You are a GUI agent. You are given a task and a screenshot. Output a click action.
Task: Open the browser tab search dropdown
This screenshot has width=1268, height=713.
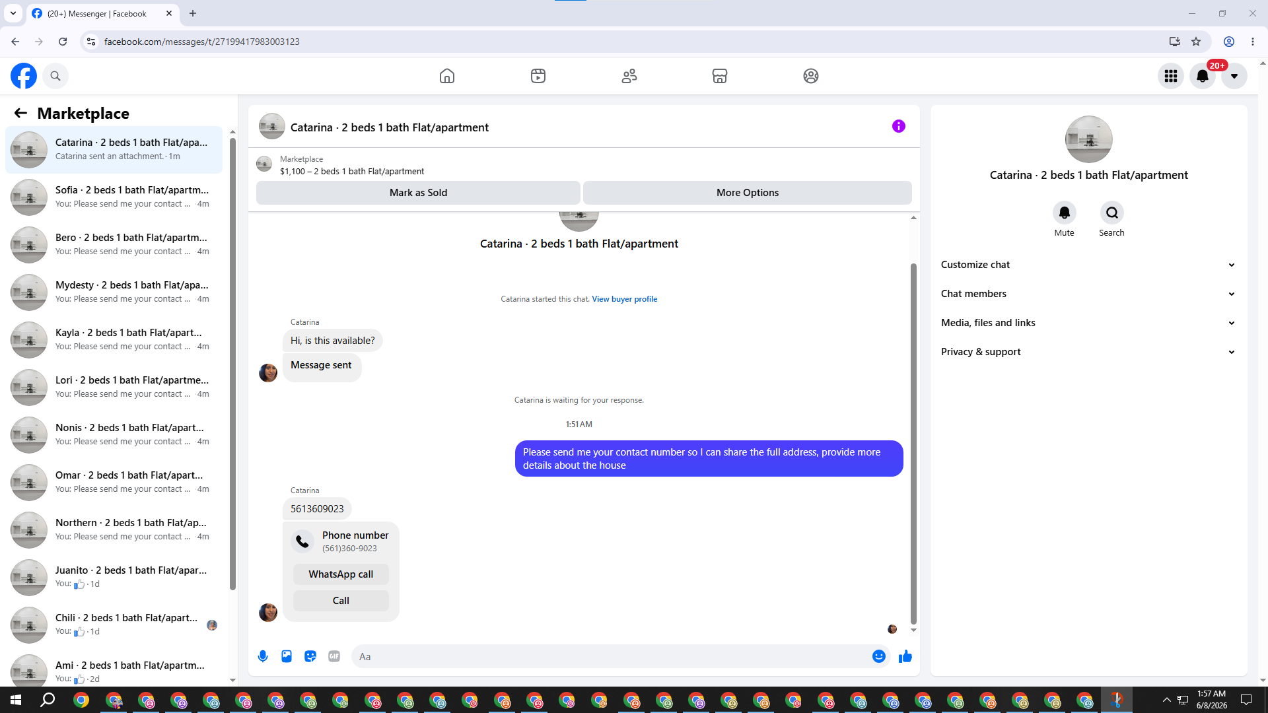[x=13, y=13]
